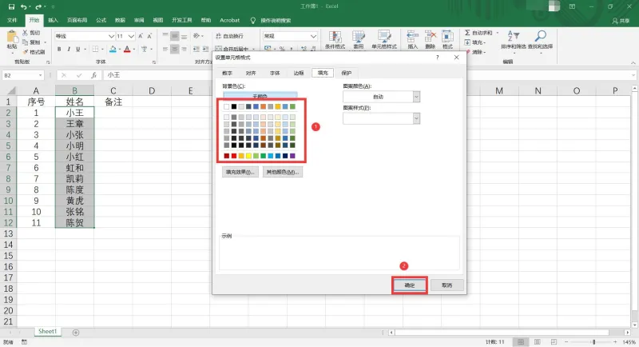This screenshot has height=347, width=639.
Task: Open the Acrobat ribbon tab
Action: (229, 20)
